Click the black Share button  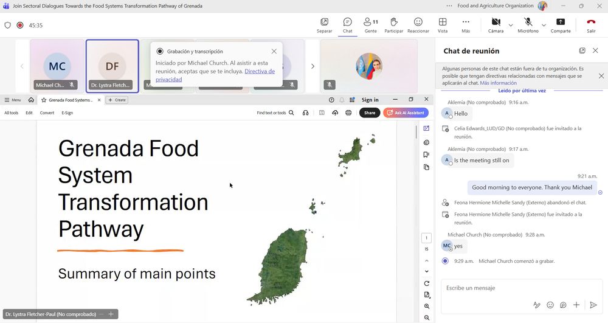pos(370,113)
